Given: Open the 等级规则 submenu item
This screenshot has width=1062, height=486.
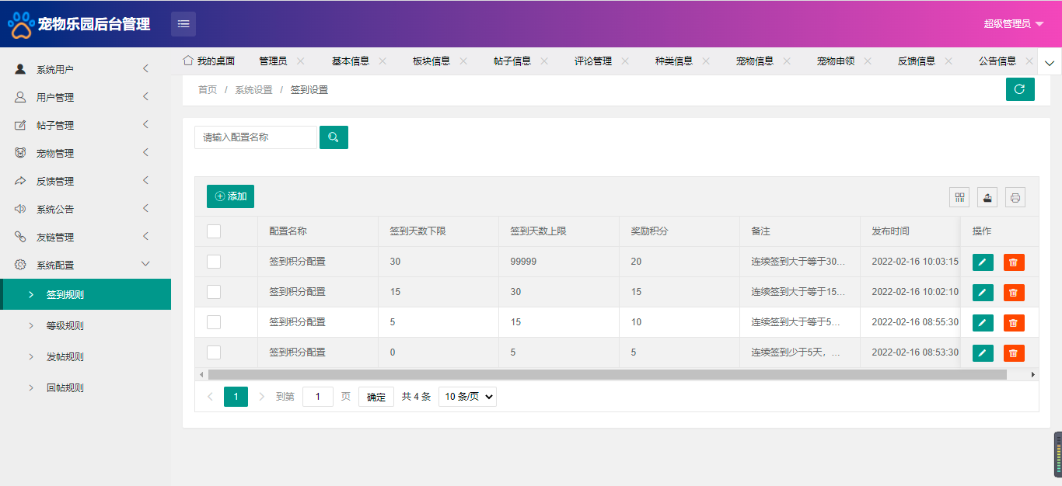Looking at the screenshot, I should point(65,326).
